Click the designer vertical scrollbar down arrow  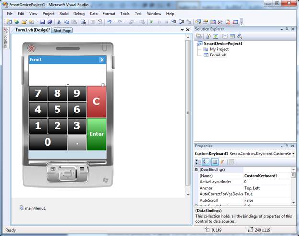[188, 195]
